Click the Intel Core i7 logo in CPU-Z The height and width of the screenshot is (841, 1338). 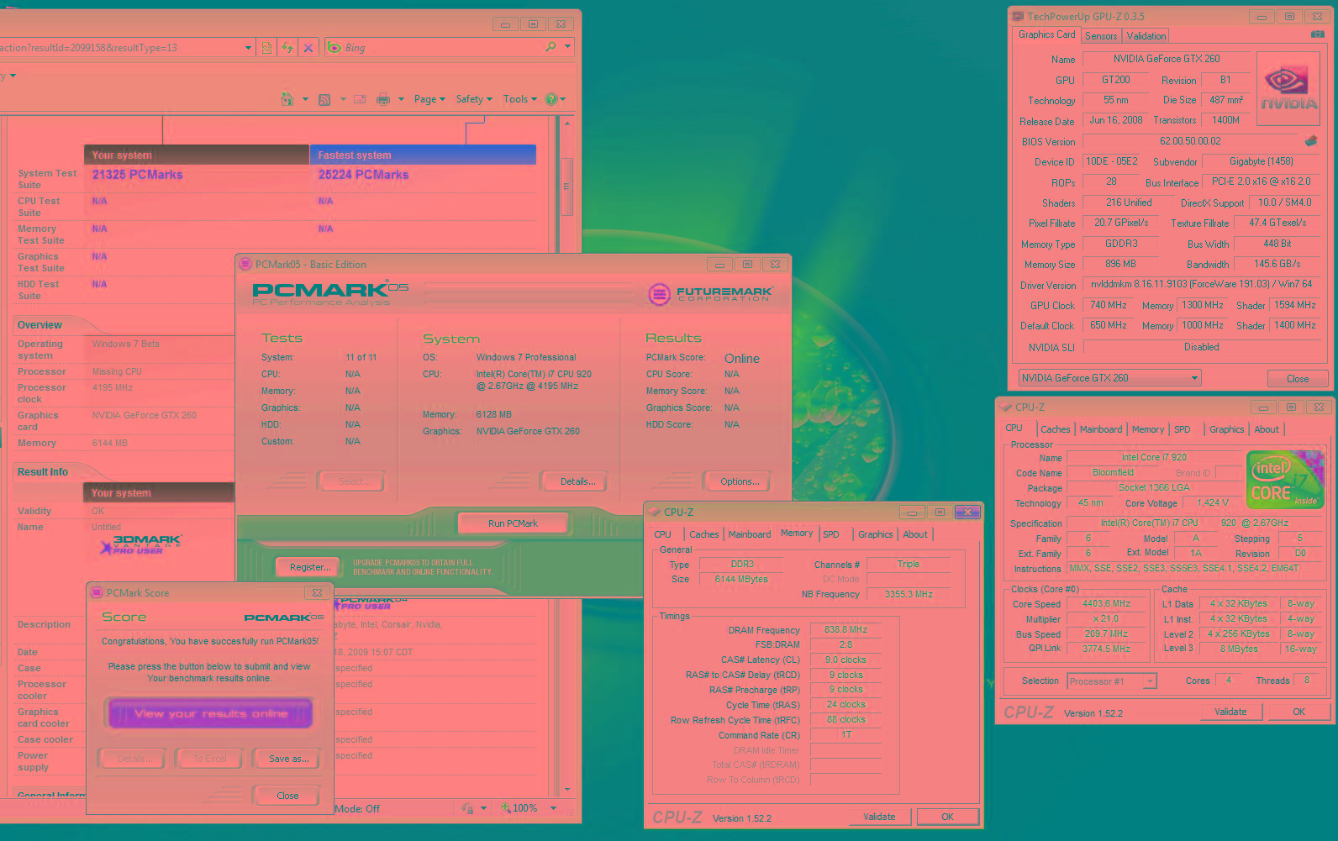1286,479
